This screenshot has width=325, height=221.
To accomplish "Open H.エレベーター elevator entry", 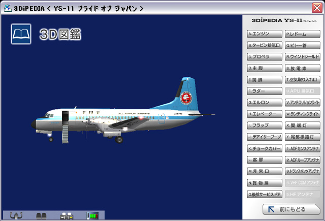I will (x=265, y=114).
